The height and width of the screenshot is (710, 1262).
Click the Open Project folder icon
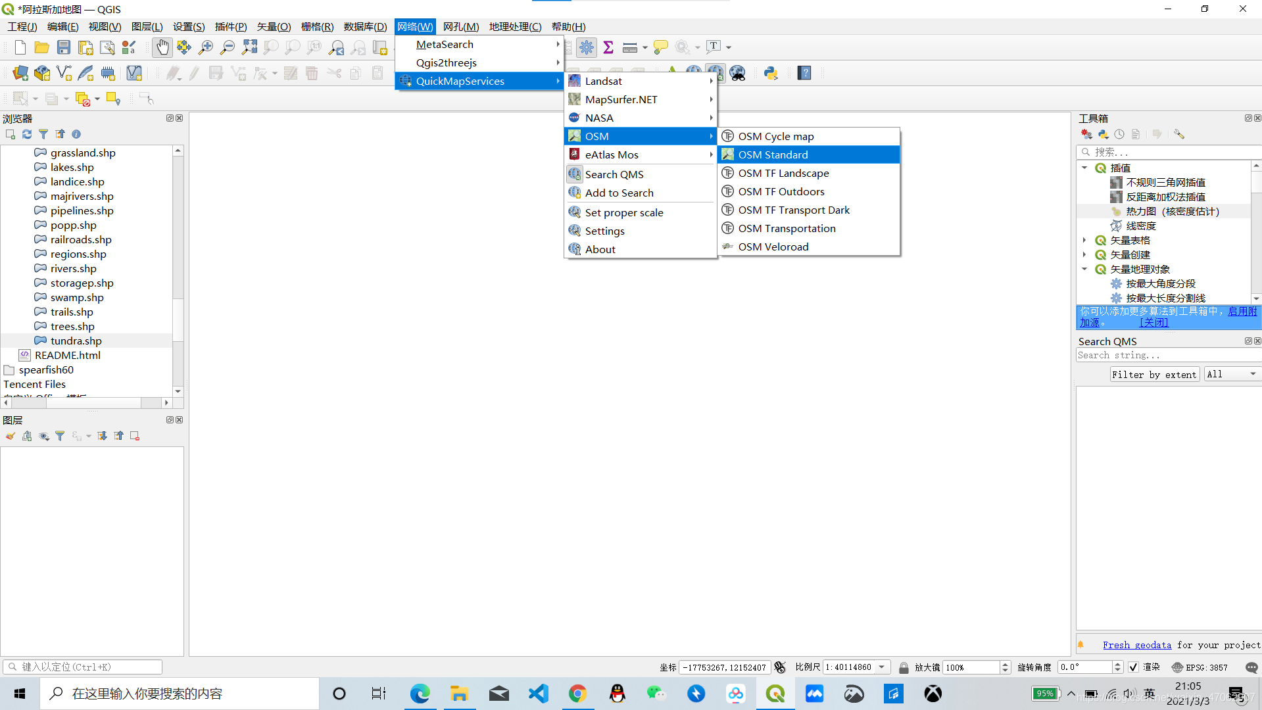pyautogui.click(x=42, y=47)
